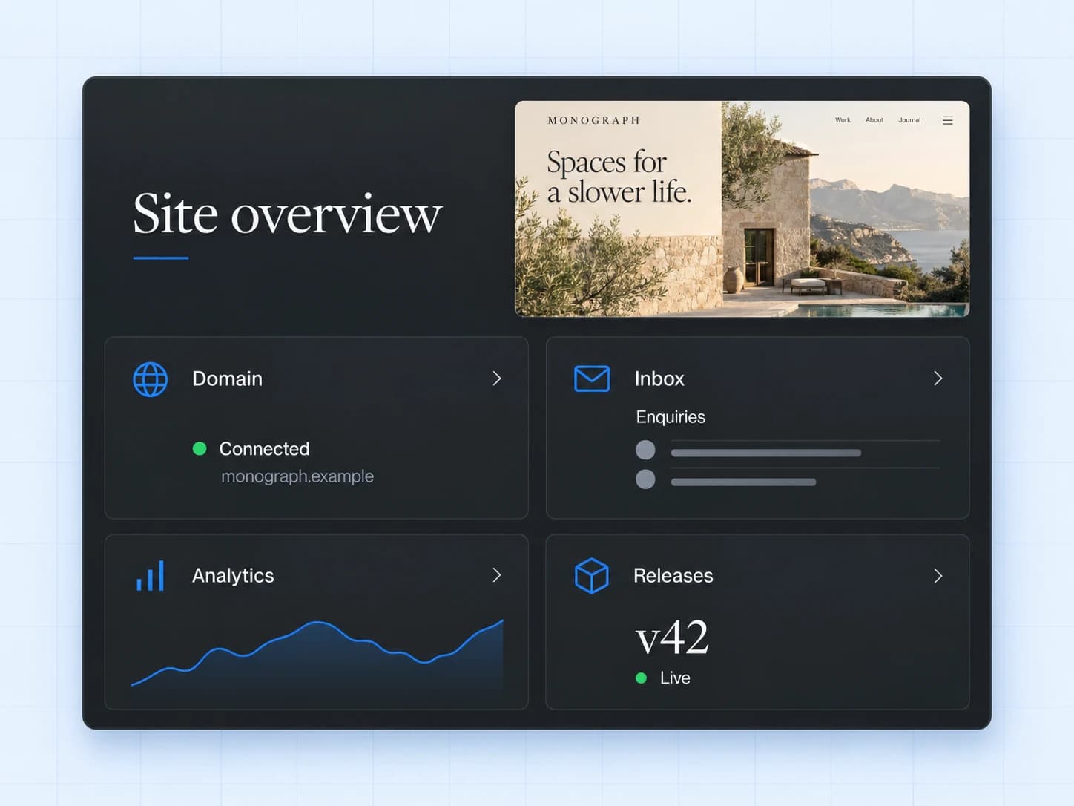The height and width of the screenshot is (806, 1074).
Task: Click the Enquiries label in Inbox
Action: coord(671,417)
